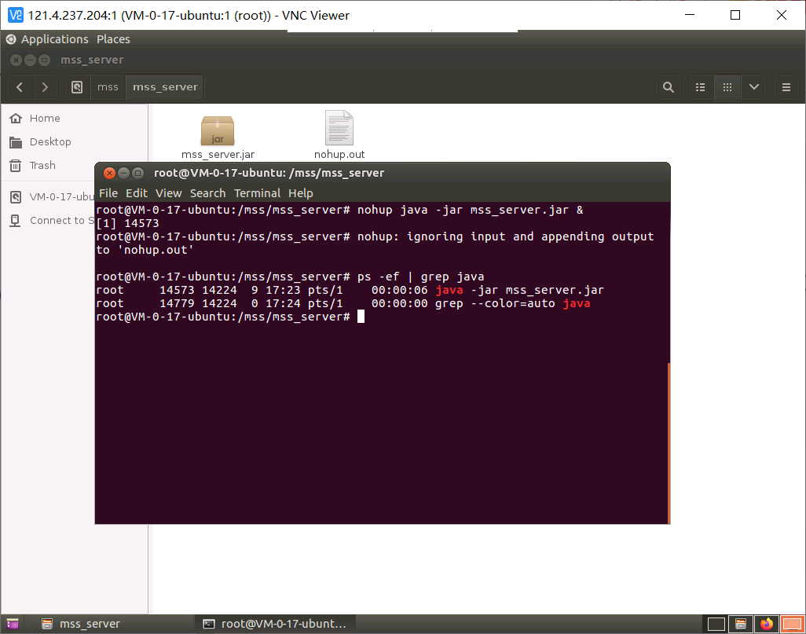The height and width of the screenshot is (634, 806).
Task: Switch file manager to grid view
Action: pyautogui.click(x=727, y=87)
